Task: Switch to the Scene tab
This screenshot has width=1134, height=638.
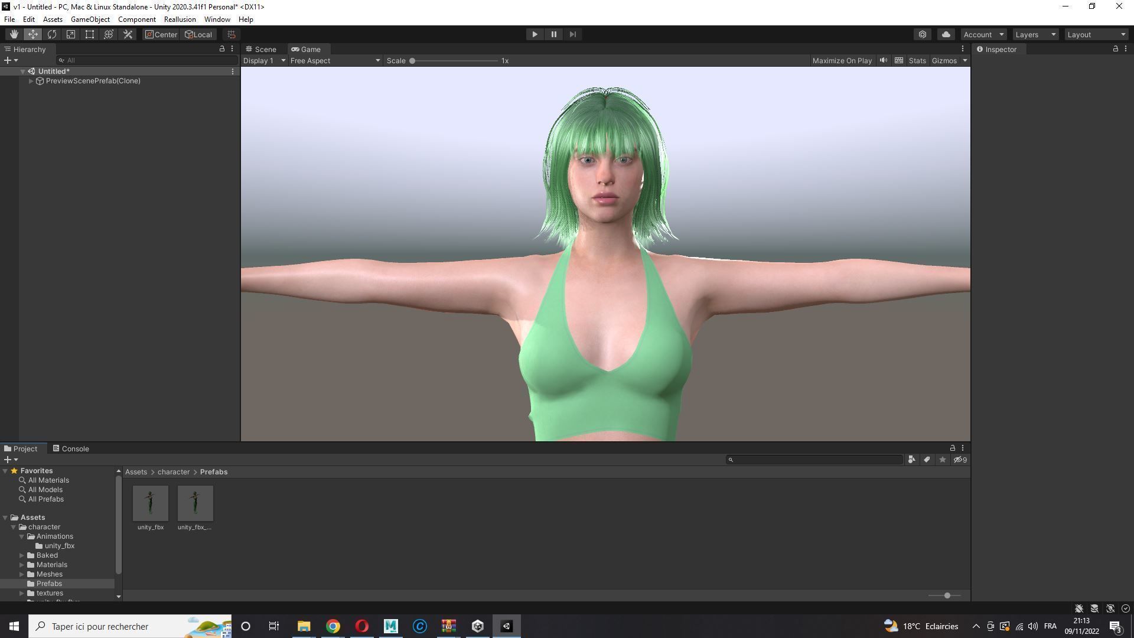Action: pyautogui.click(x=262, y=49)
